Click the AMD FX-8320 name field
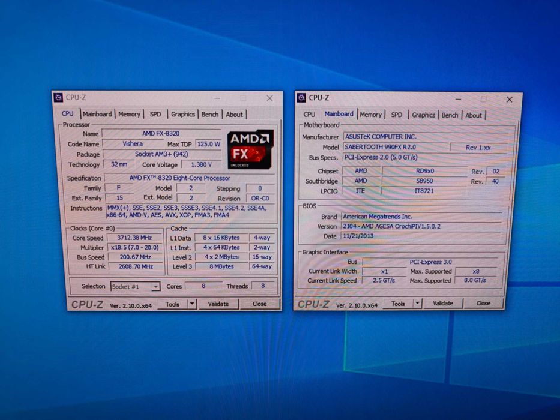 (161, 134)
